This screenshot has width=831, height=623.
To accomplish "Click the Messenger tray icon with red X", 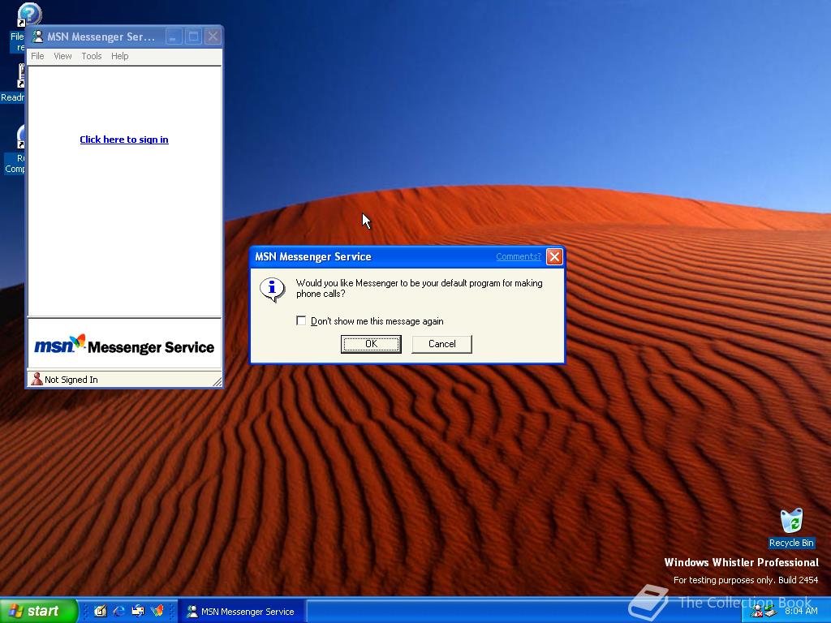I will coord(756,612).
